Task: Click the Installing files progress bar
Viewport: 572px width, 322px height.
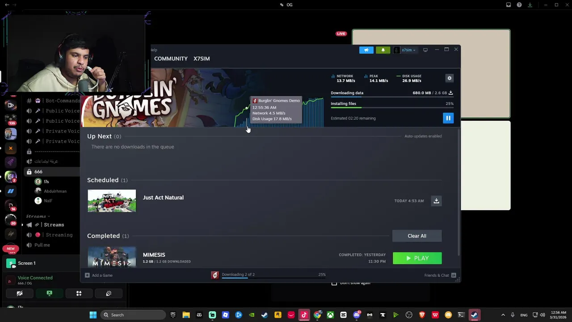Action: pos(392,108)
